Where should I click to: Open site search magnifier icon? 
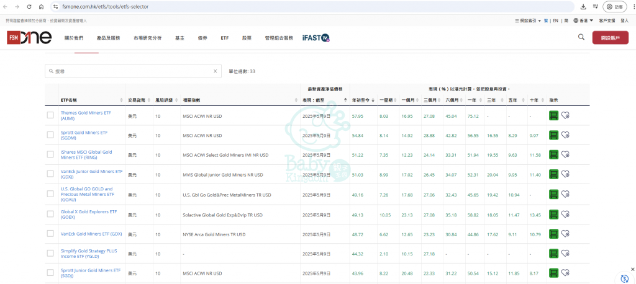click(x=581, y=37)
